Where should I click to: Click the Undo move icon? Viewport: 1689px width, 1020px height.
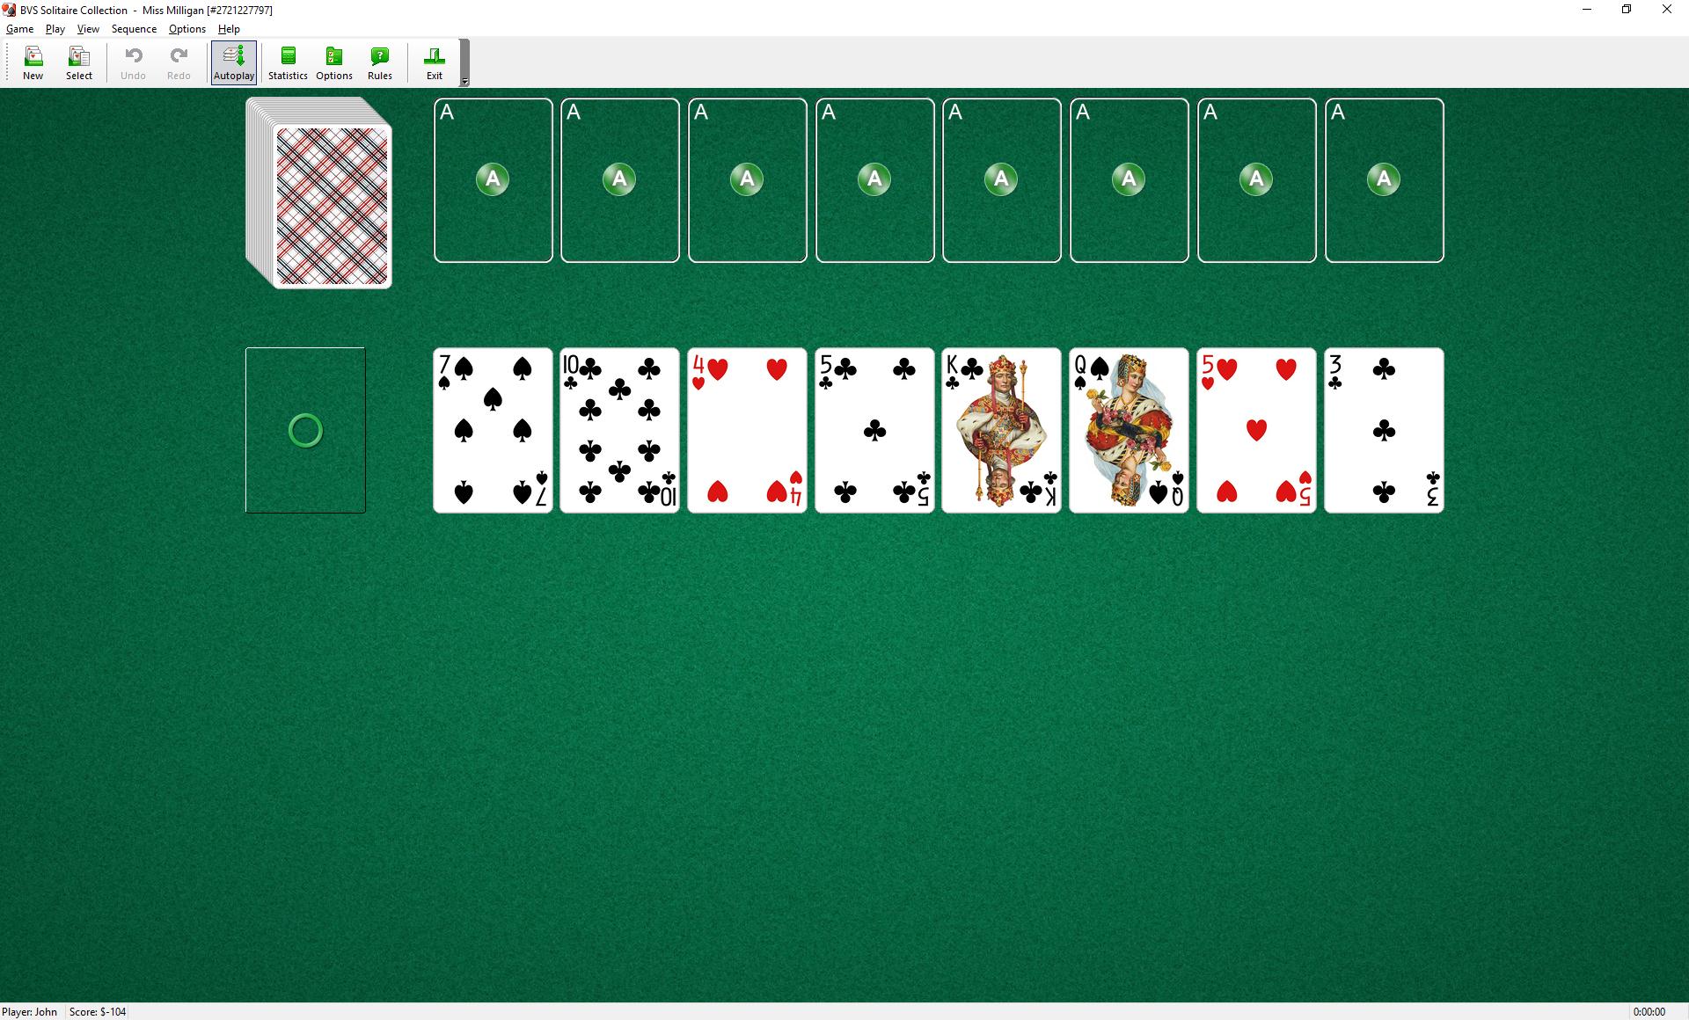point(131,62)
